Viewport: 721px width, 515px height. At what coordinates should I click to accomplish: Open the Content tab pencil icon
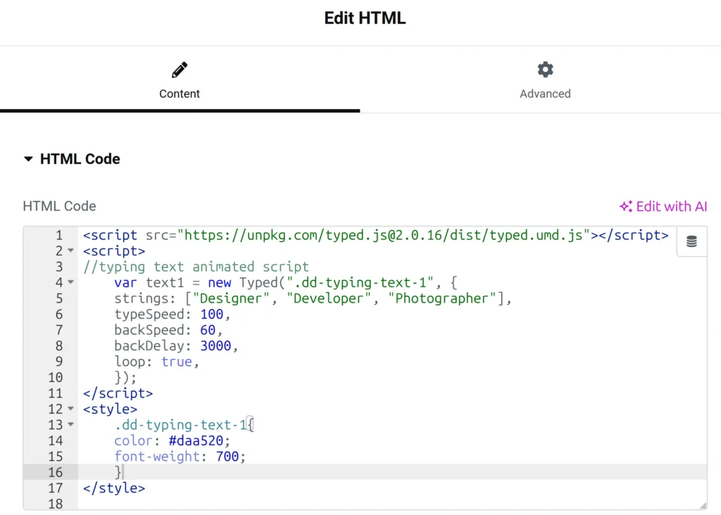coord(180,70)
